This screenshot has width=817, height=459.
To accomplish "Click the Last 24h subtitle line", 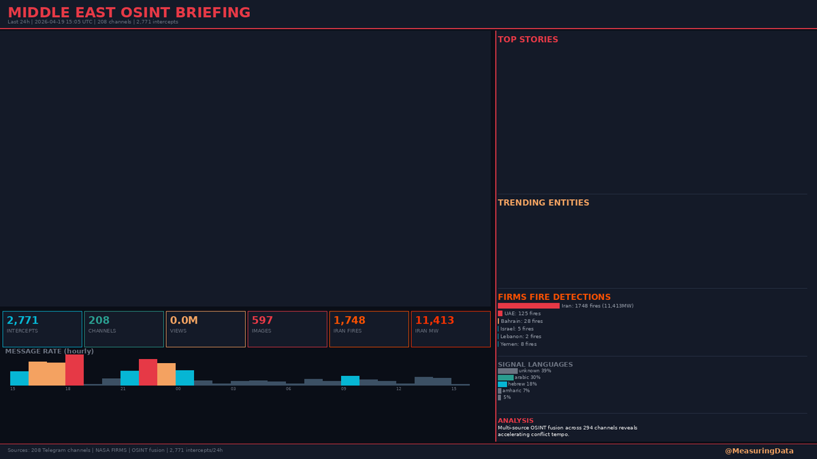I will coord(93,22).
